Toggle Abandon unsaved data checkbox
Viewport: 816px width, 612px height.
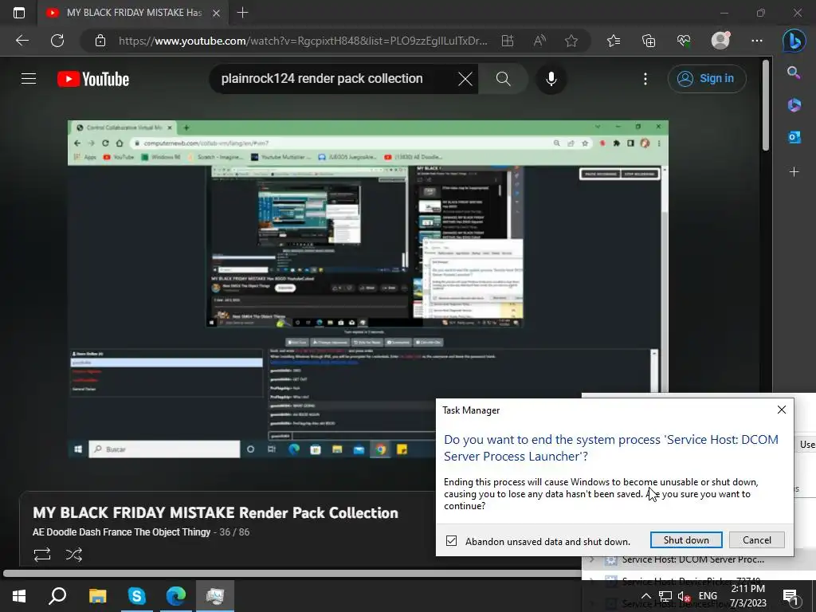pyautogui.click(x=451, y=541)
